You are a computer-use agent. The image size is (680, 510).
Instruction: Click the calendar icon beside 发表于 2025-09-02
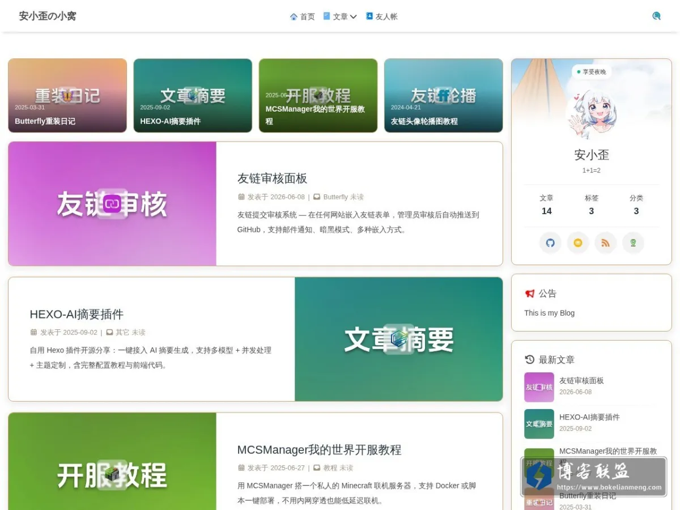33,333
